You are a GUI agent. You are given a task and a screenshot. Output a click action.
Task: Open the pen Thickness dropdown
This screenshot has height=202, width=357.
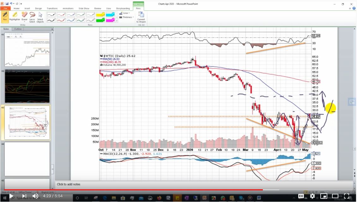(x=127, y=17)
